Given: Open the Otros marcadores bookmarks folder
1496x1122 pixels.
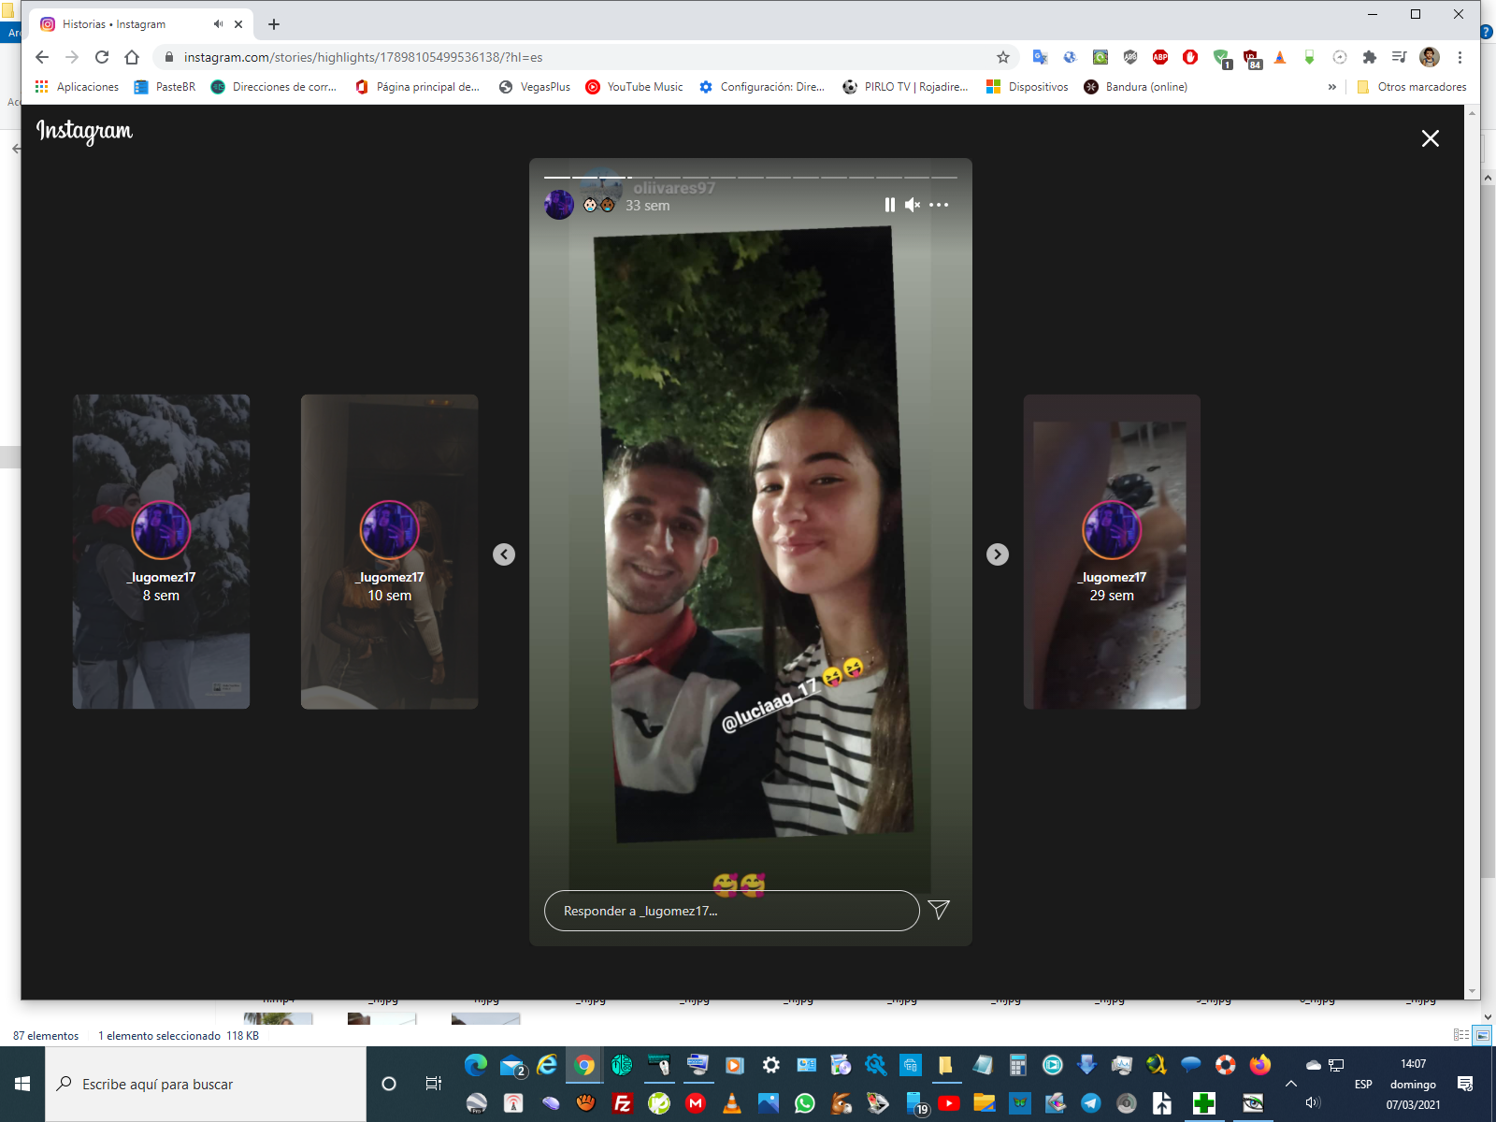Looking at the screenshot, I should (x=1412, y=87).
